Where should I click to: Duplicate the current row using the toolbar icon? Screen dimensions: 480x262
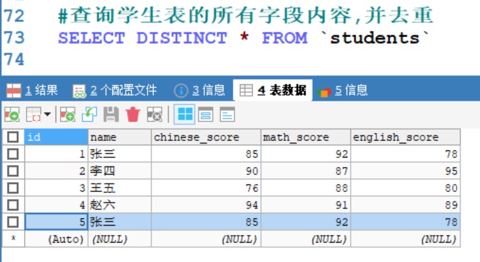[89, 115]
